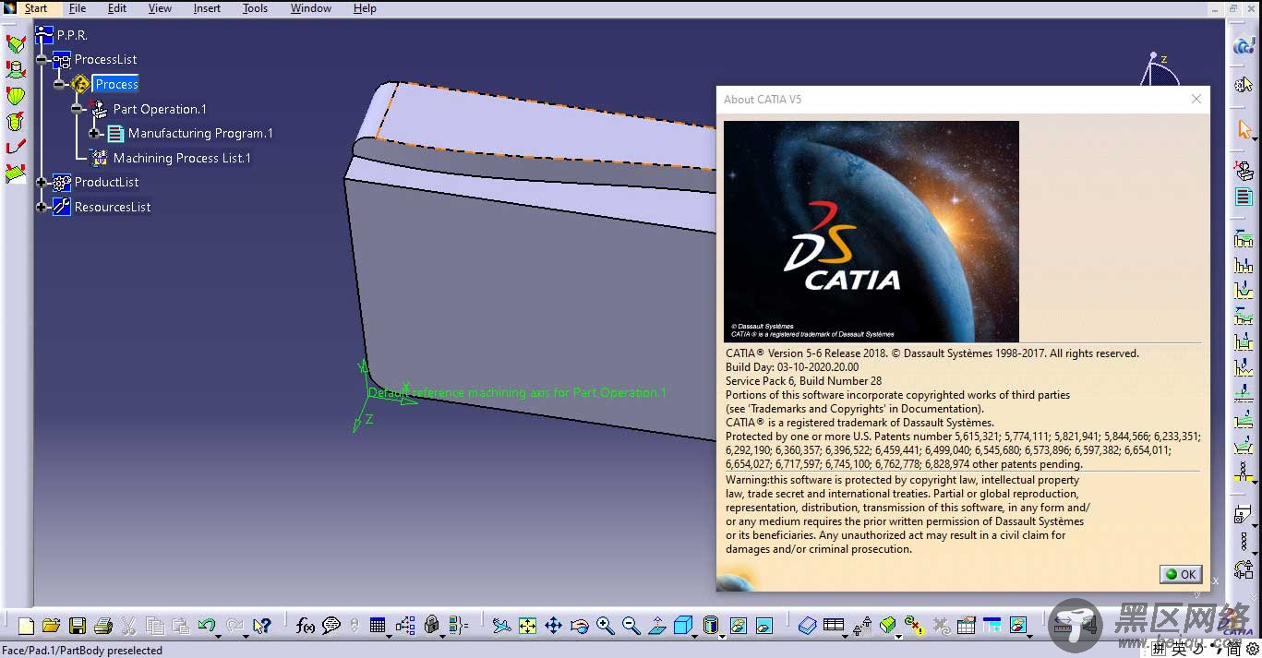1262x658 pixels.
Task: Choose the Select arrow in right toolbar
Action: (1244, 129)
